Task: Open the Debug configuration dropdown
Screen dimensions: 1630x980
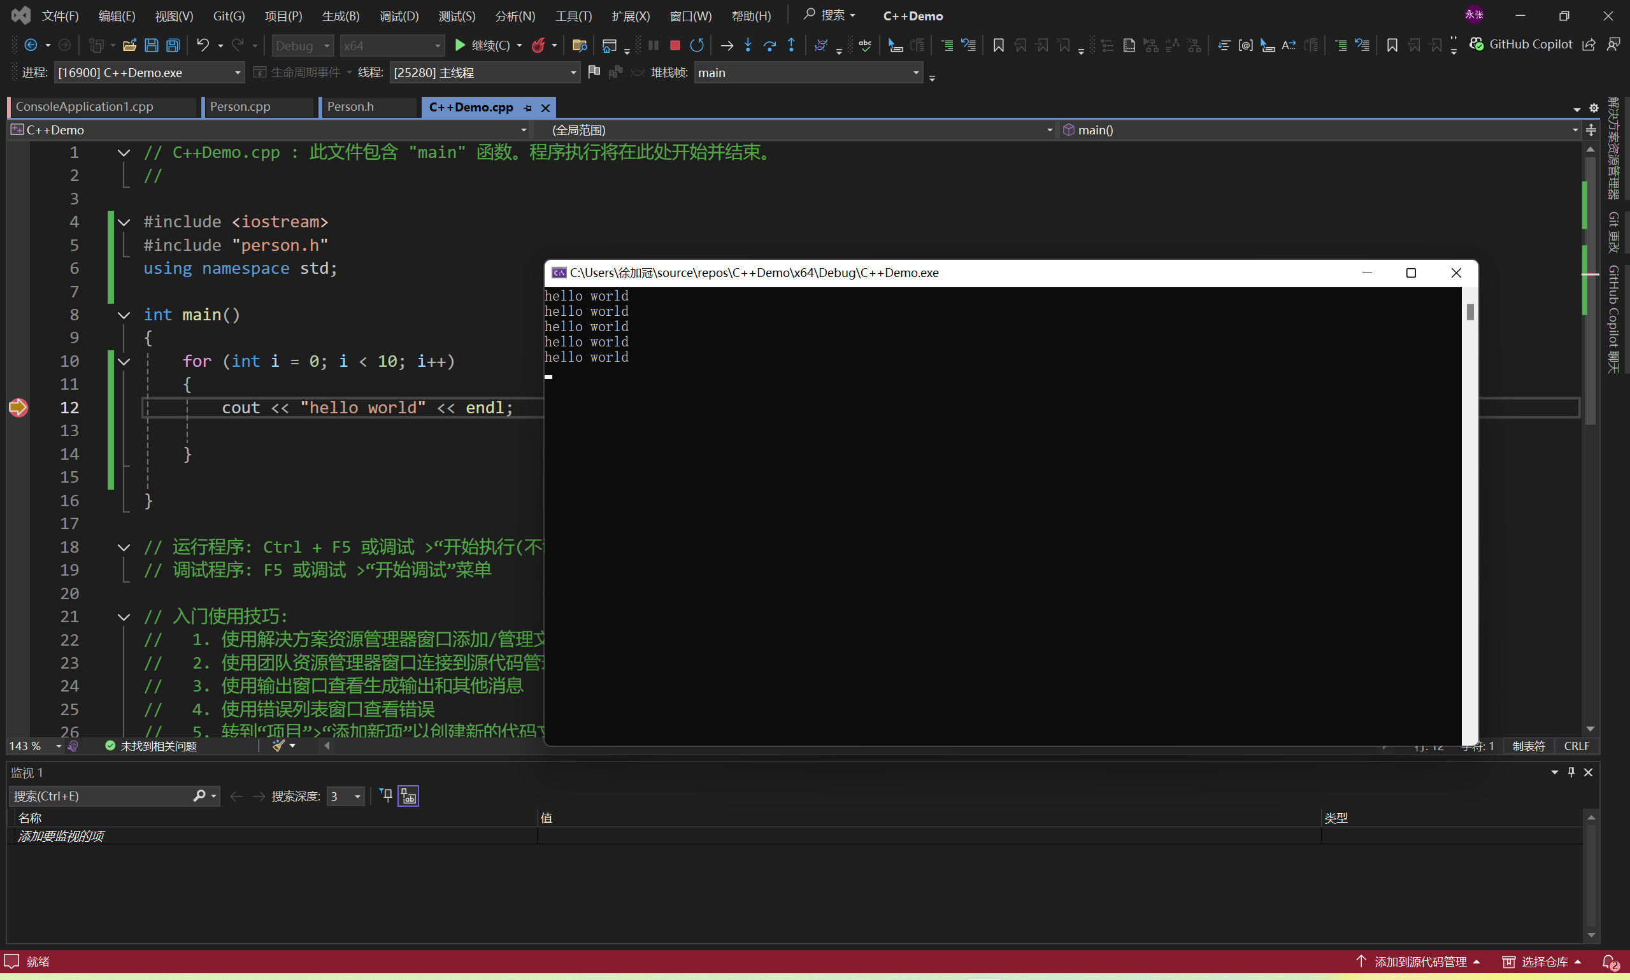Action: pyautogui.click(x=303, y=46)
